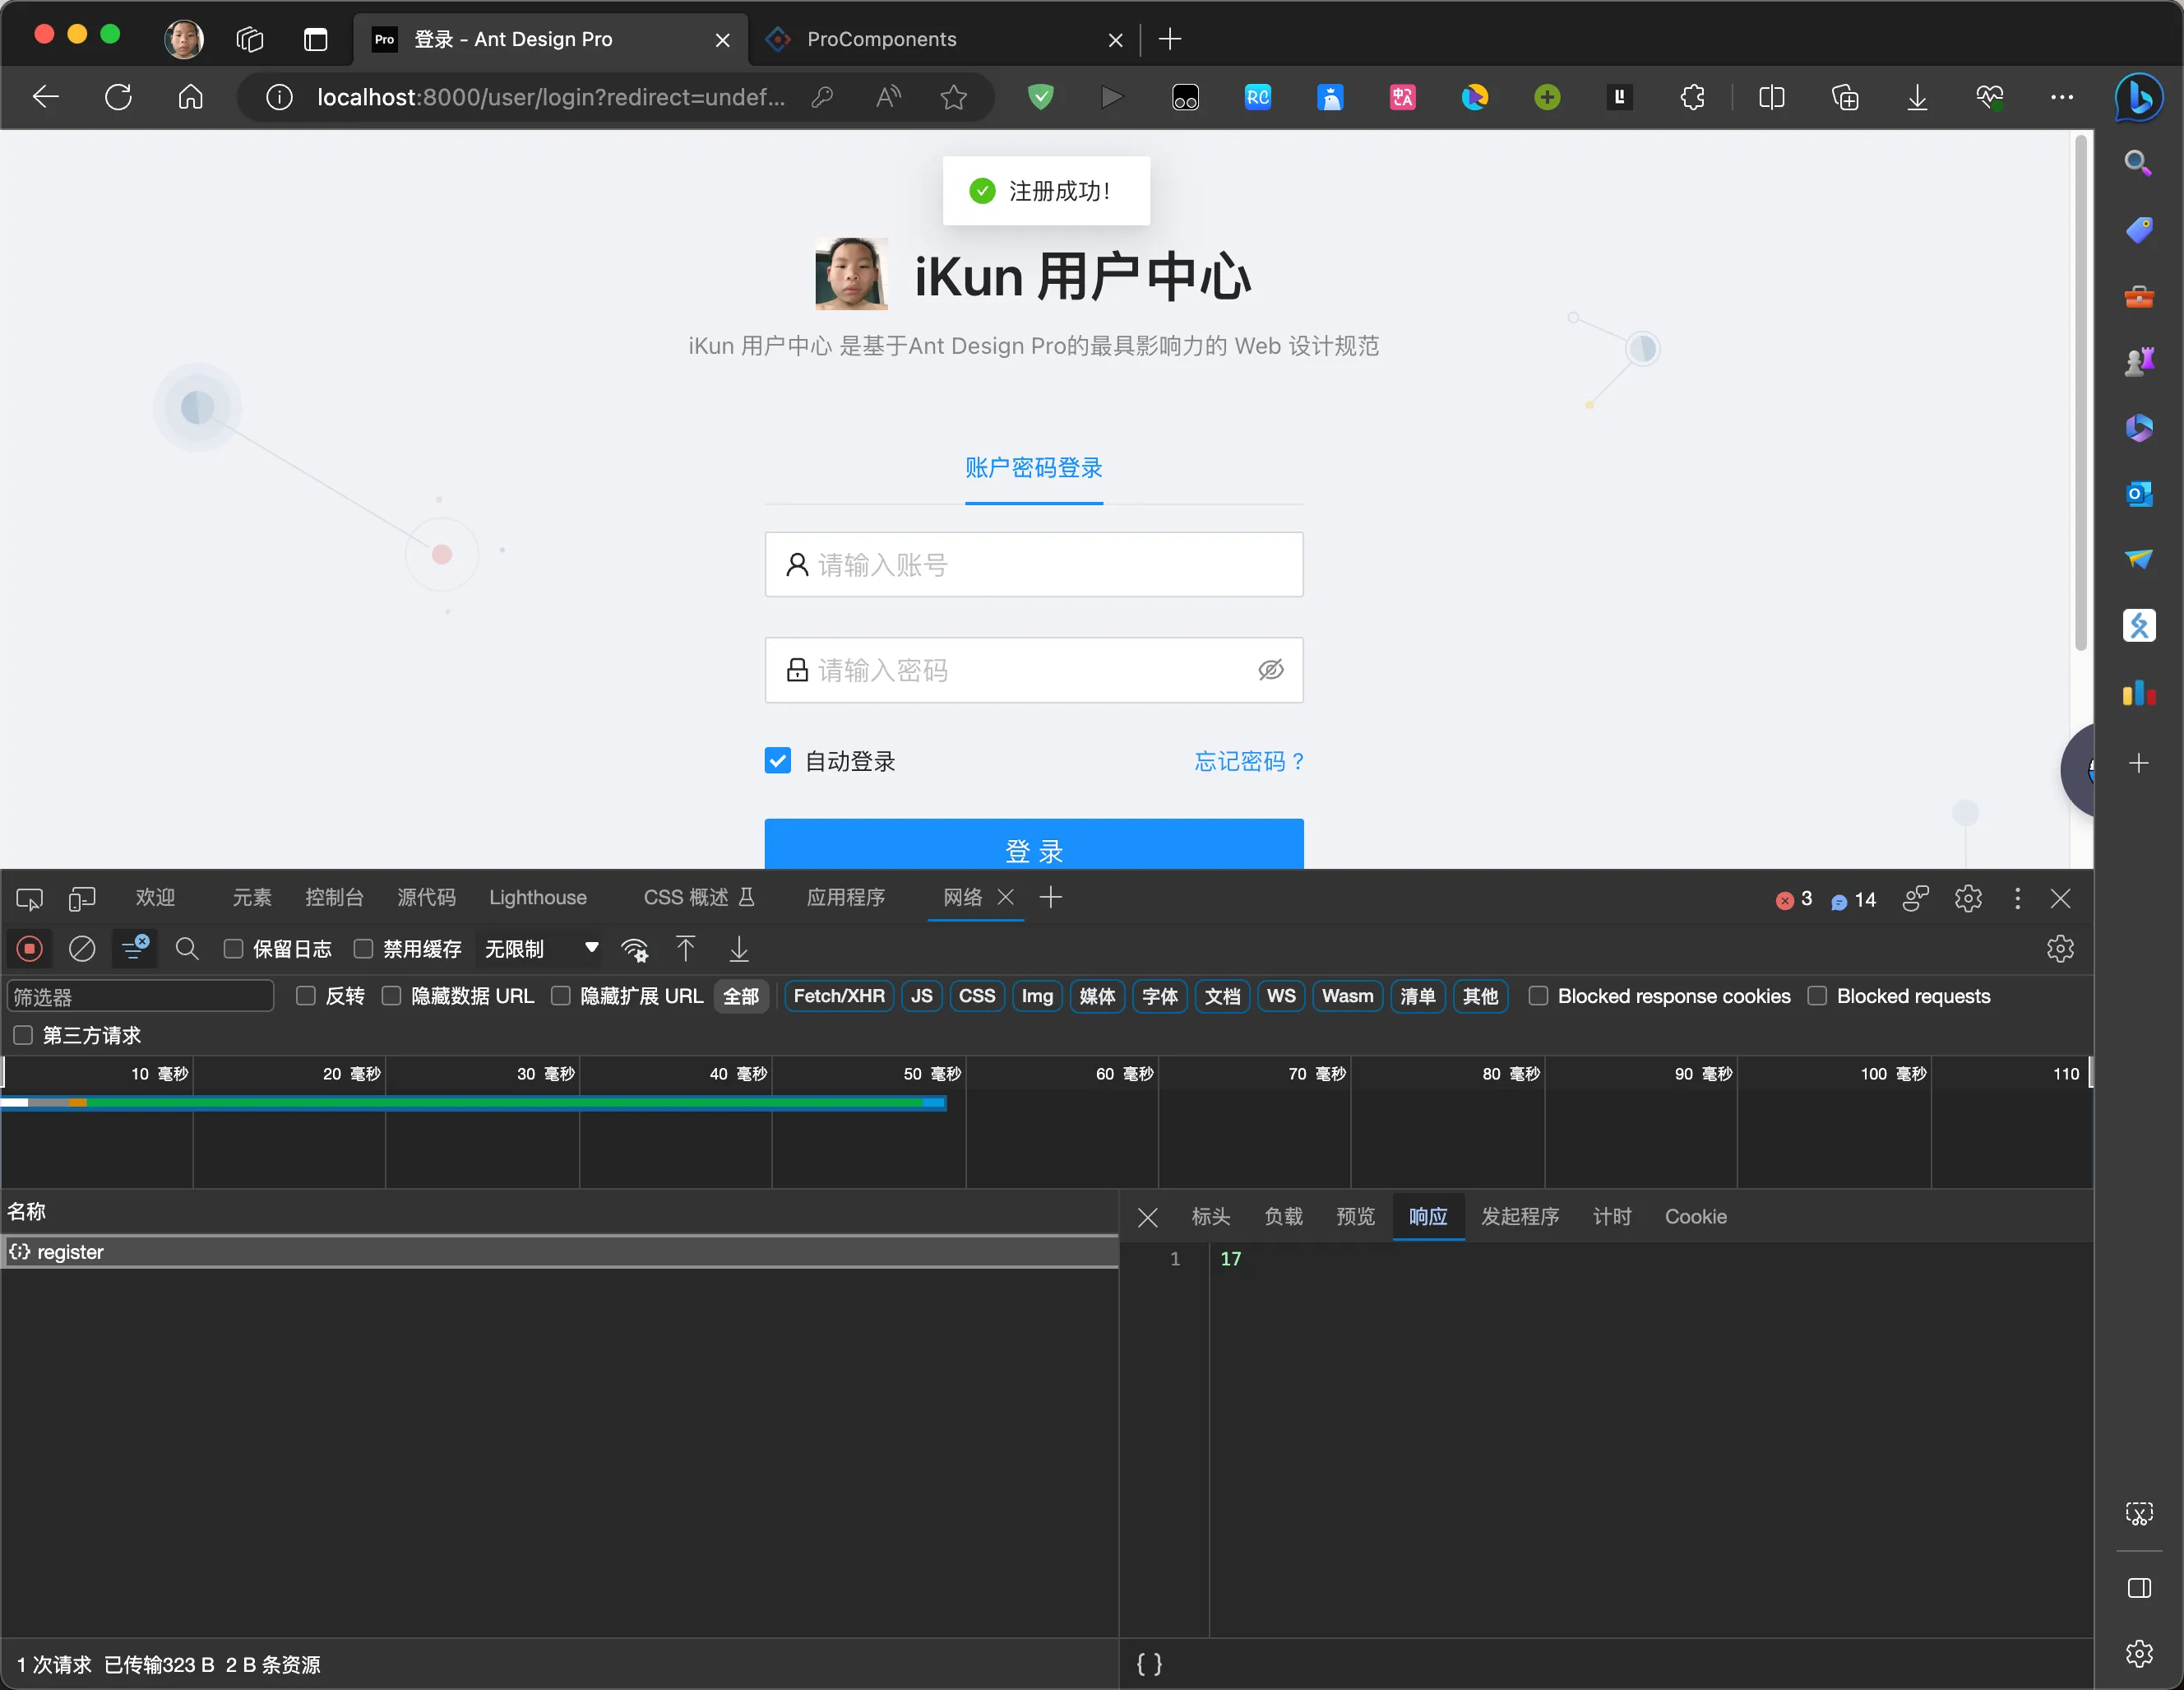Check 隐藏数据 URL checkbox
Screen dimensions: 2184x1690
click(x=392, y=996)
